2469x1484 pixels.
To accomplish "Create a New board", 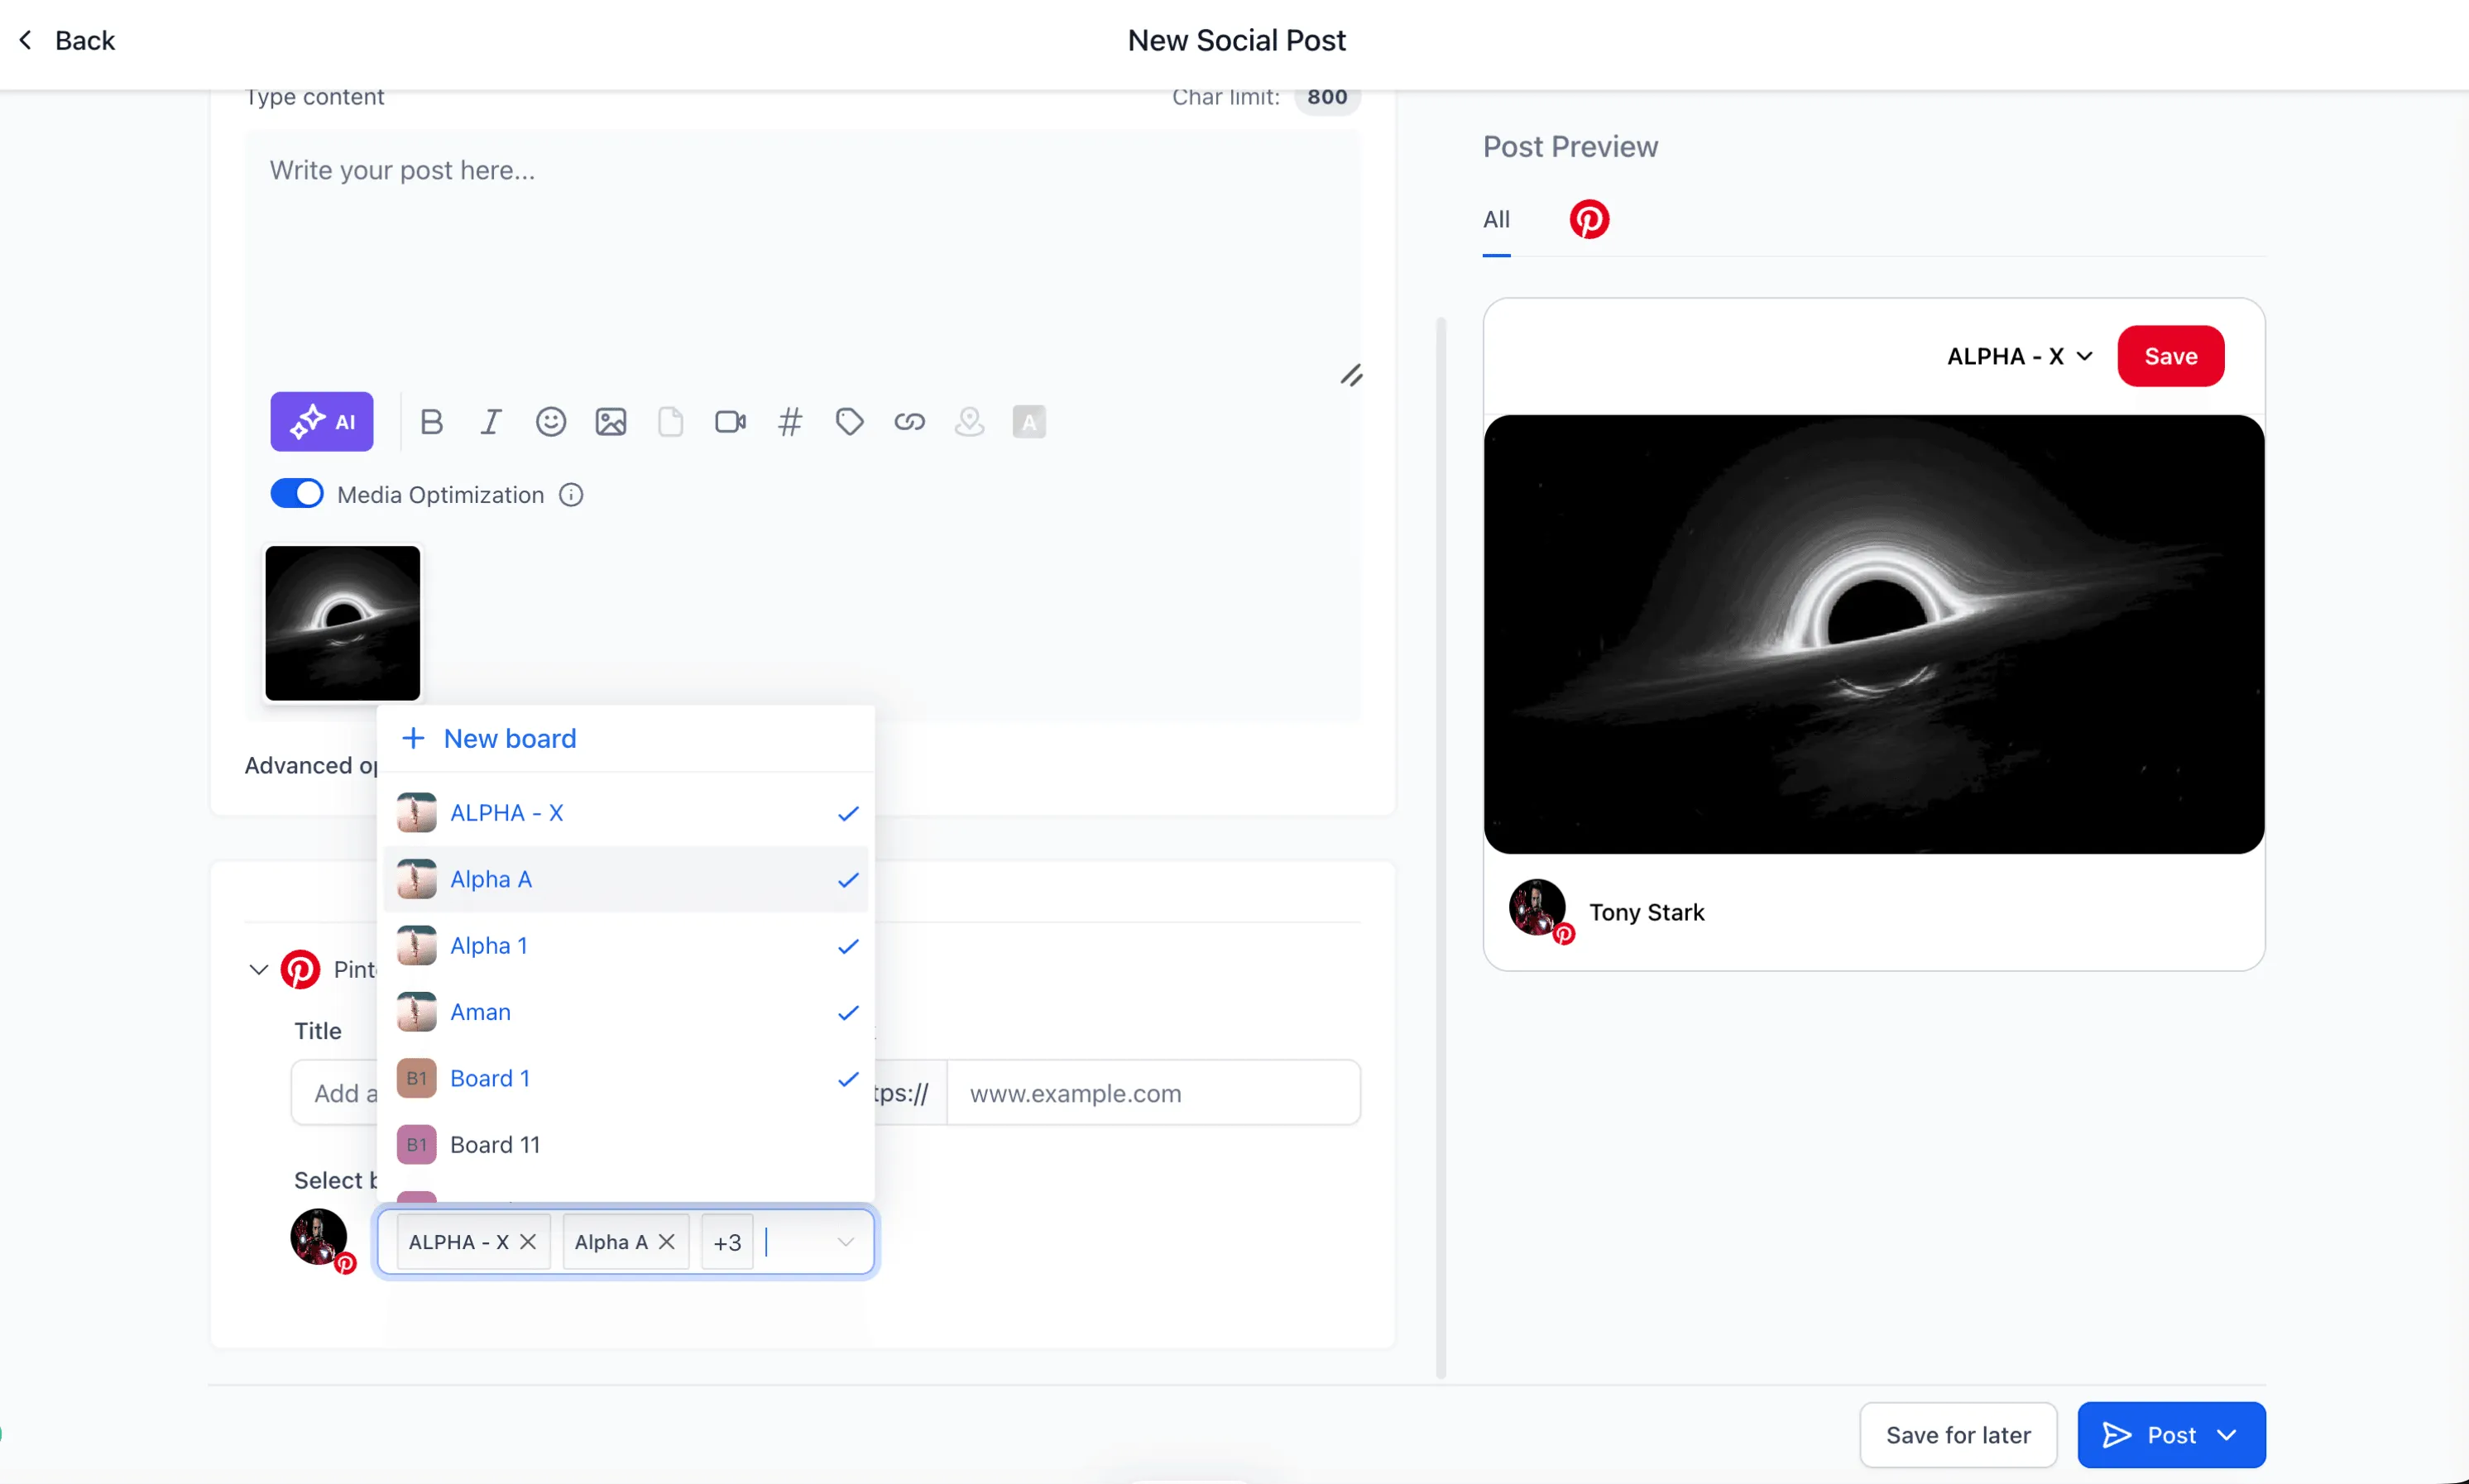I will (x=489, y=738).
